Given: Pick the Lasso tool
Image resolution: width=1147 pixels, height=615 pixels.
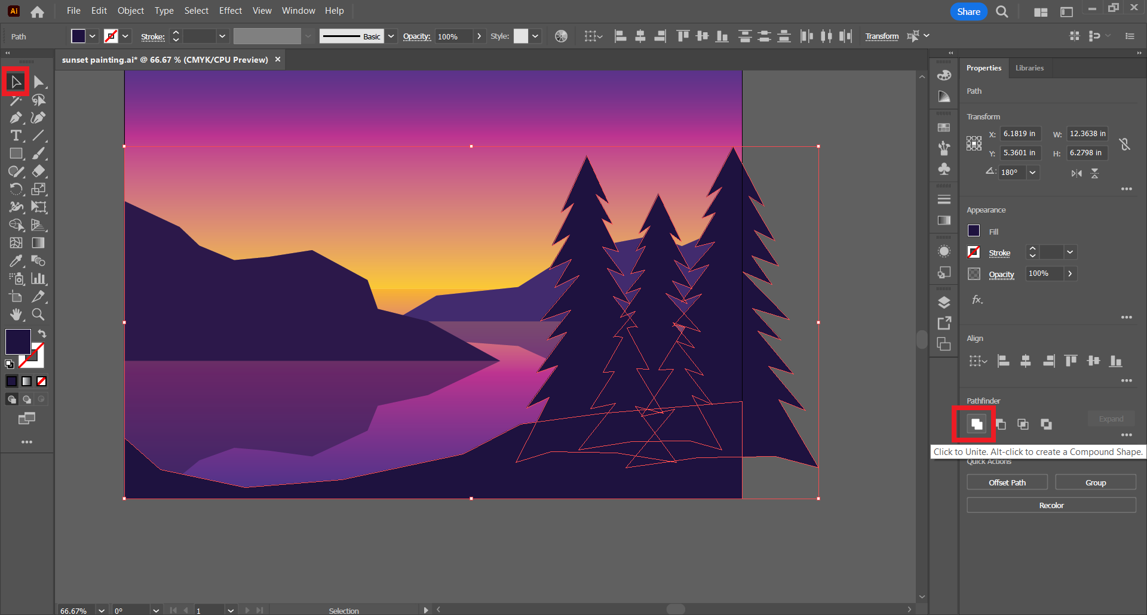Looking at the screenshot, I should click(39, 100).
